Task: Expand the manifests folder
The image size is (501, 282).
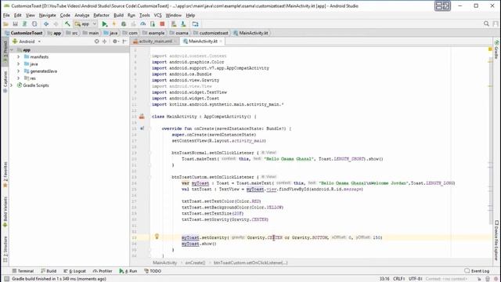Action: click(x=18, y=57)
